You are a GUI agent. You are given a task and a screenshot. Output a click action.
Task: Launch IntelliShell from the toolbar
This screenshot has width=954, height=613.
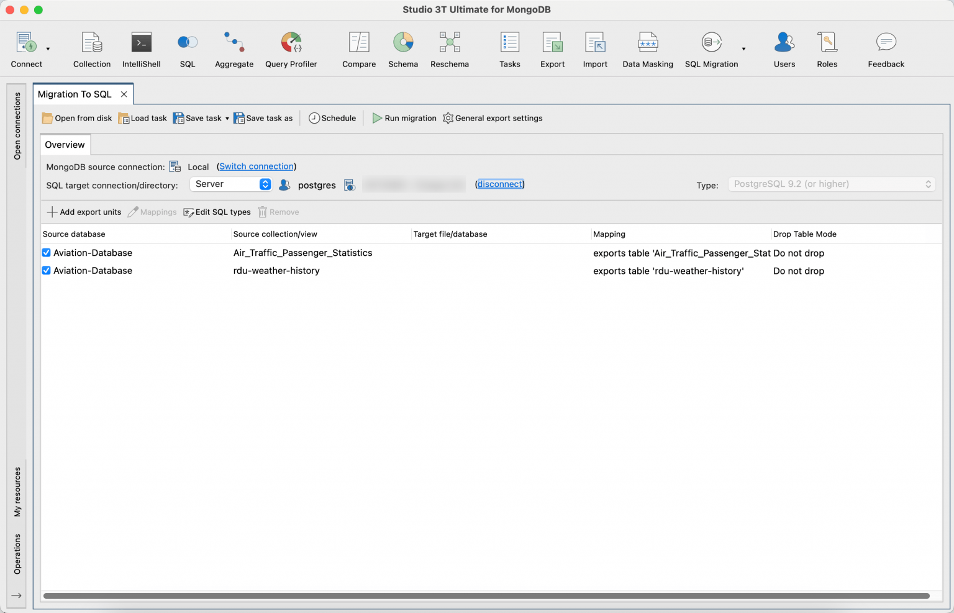click(x=141, y=48)
